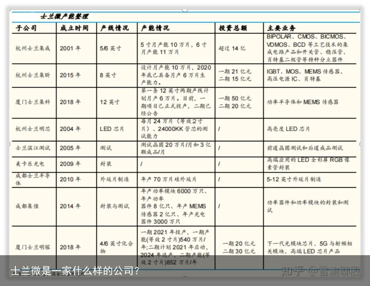Viewport: 370px width, 286px height.
Task: Select the column header '产线情况'
Action: coord(115,28)
